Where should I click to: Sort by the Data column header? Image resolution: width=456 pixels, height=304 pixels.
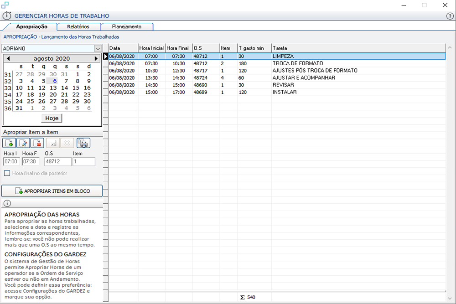click(123, 48)
